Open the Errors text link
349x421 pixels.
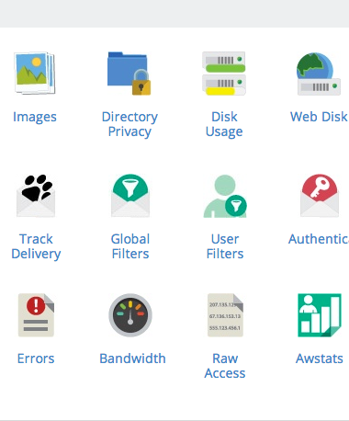pos(36,358)
